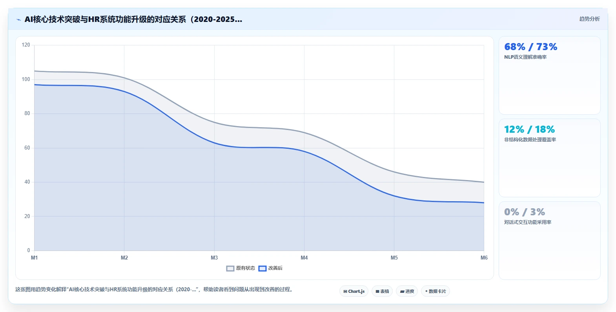Click the M3 x-axis label
This screenshot has height=312, width=616.
214,258
